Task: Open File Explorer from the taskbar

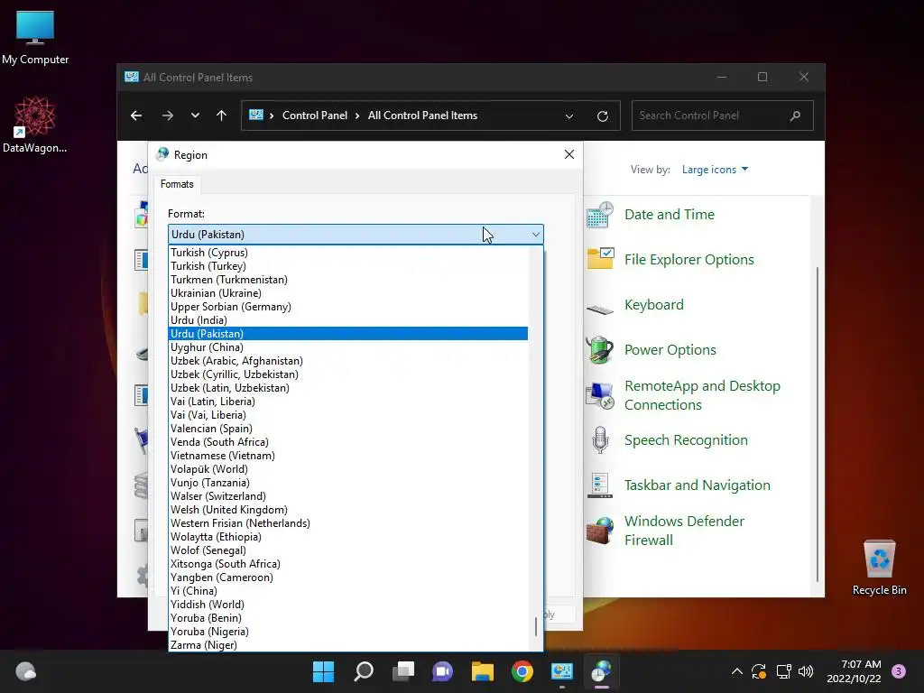Action: (483, 671)
